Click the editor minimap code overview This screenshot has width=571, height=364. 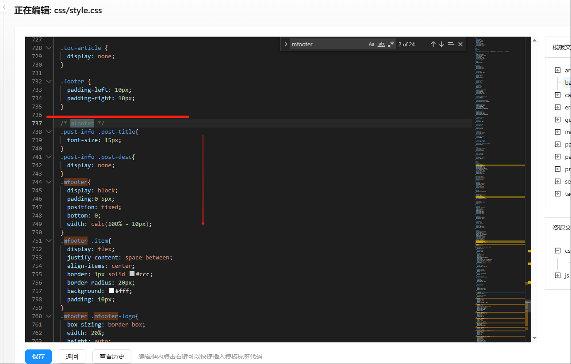[500, 189]
